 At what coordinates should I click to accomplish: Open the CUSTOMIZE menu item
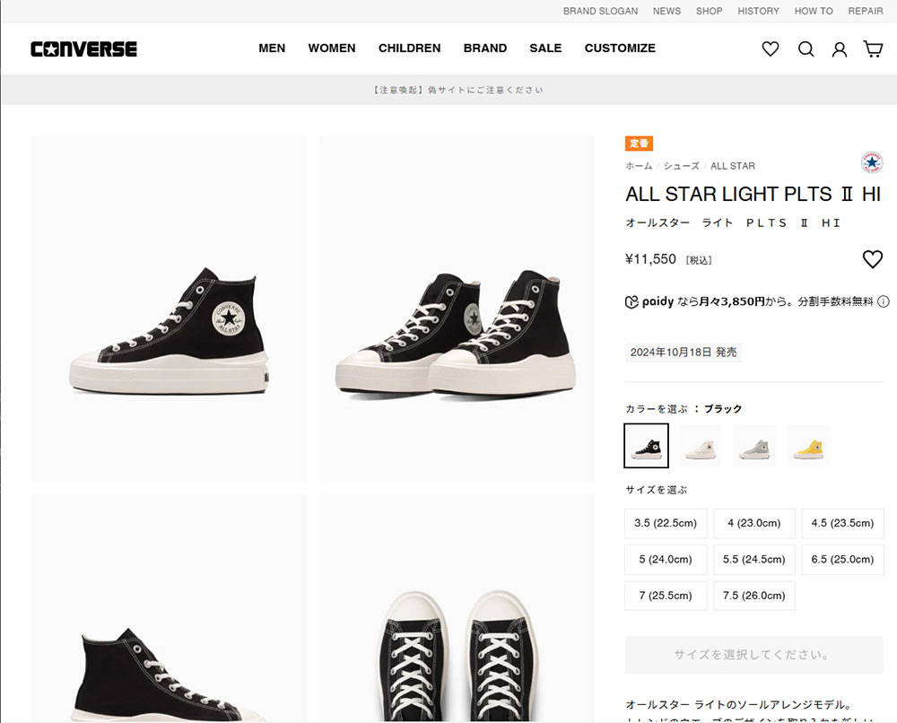coord(620,48)
